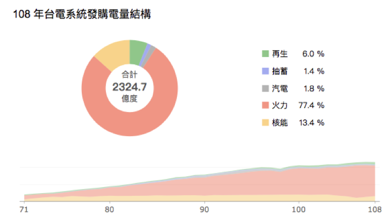The width and height of the screenshot is (390, 222).
Task: Select year 80 on the timeline axis
Action: pyautogui.click(x=109, y=209)
